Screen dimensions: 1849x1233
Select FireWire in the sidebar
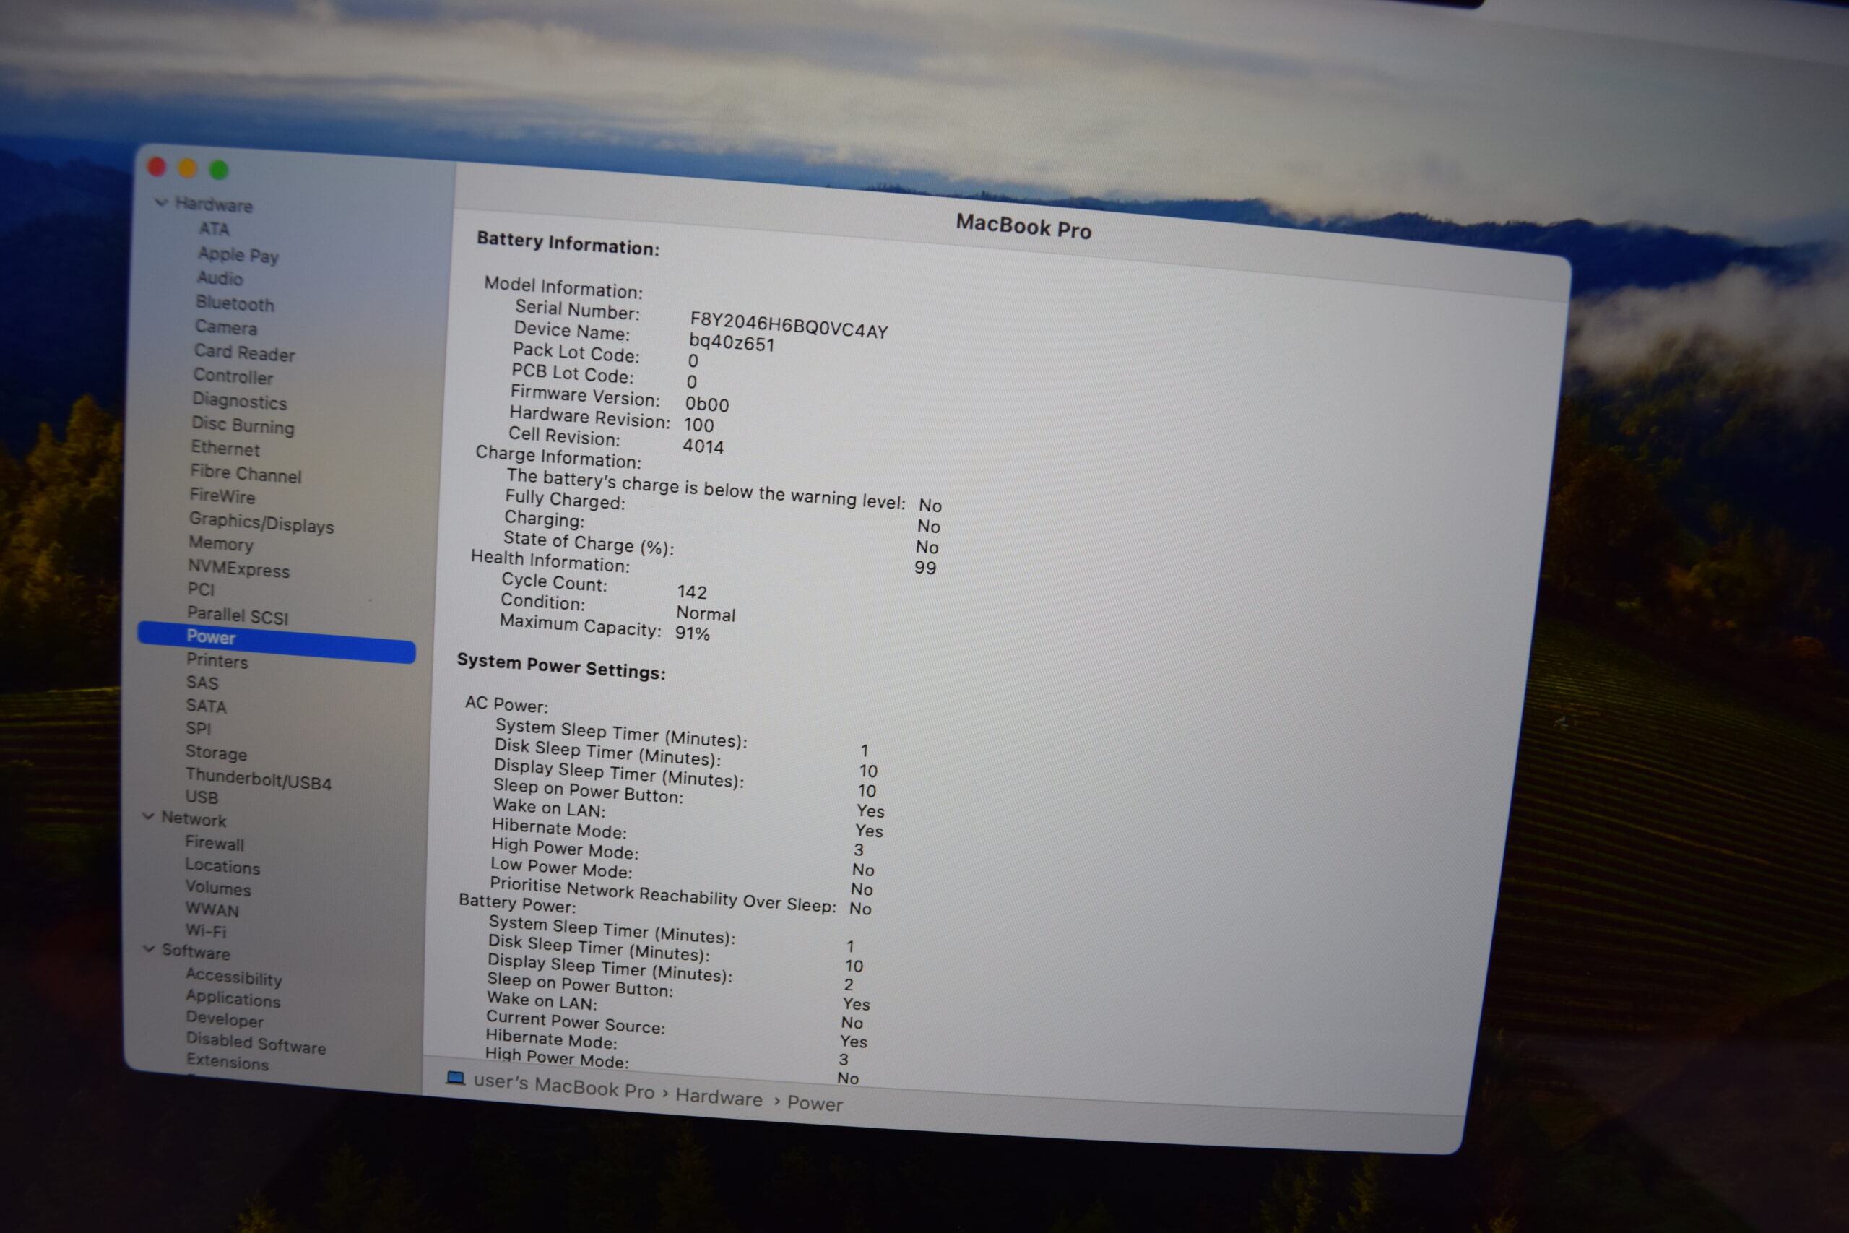click(x=222, y=496)
